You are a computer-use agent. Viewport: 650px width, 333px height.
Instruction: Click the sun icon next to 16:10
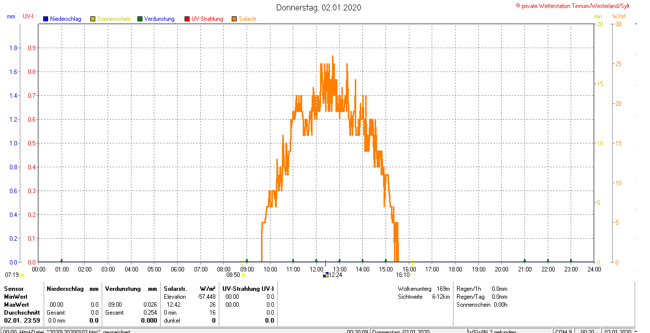click(413, 274)
